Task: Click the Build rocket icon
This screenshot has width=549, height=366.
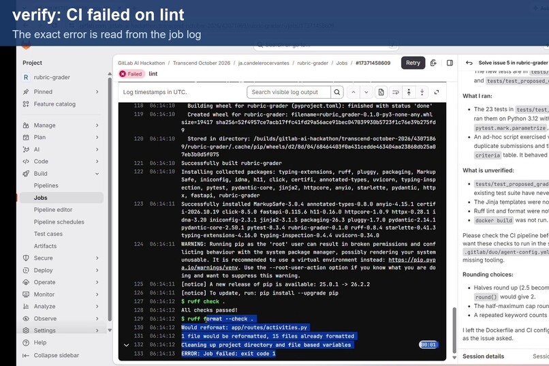Action: (26, 174)
